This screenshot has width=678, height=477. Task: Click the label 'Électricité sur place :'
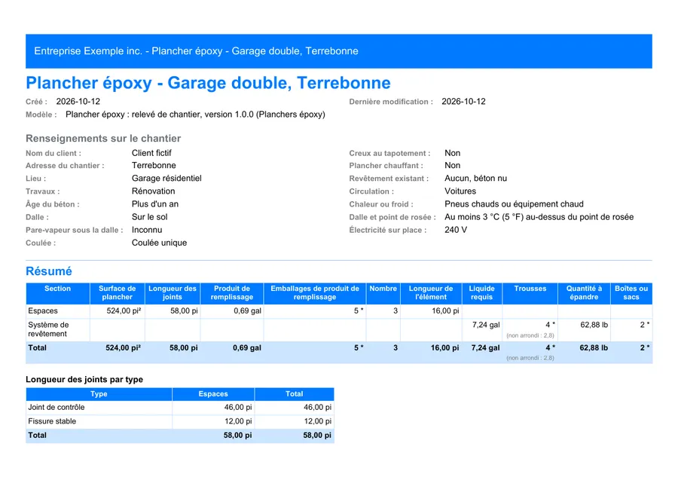pos(388,230)
